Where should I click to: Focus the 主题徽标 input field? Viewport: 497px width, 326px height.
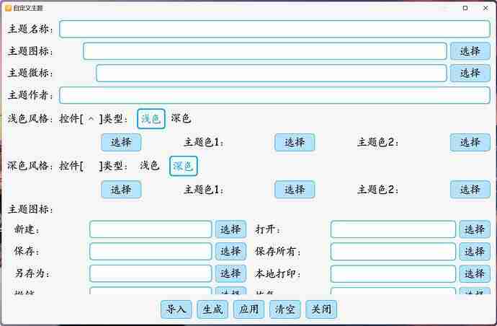272,73
